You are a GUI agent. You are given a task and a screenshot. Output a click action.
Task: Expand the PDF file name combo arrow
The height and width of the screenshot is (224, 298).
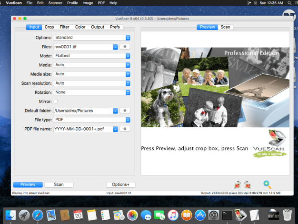click(115, 129)
